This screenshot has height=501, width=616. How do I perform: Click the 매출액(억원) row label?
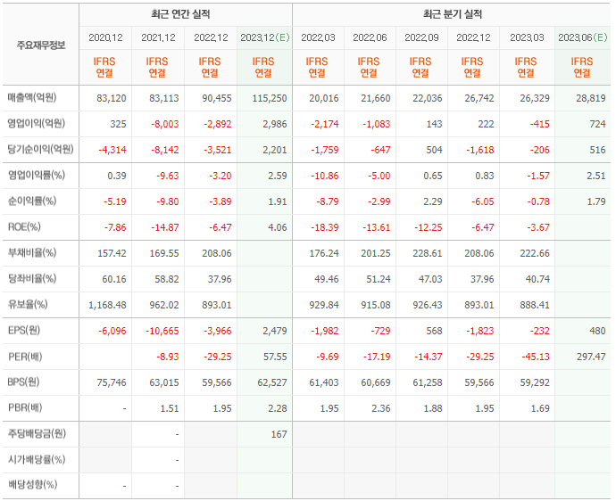click(x=32, y=98)
